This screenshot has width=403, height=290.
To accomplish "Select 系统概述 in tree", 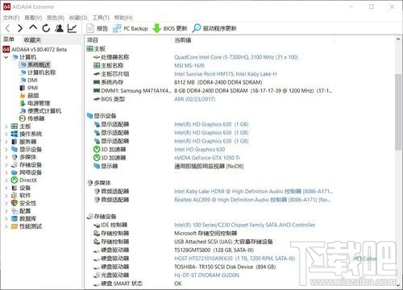I will pyautogui.click(x=35, y=64).
